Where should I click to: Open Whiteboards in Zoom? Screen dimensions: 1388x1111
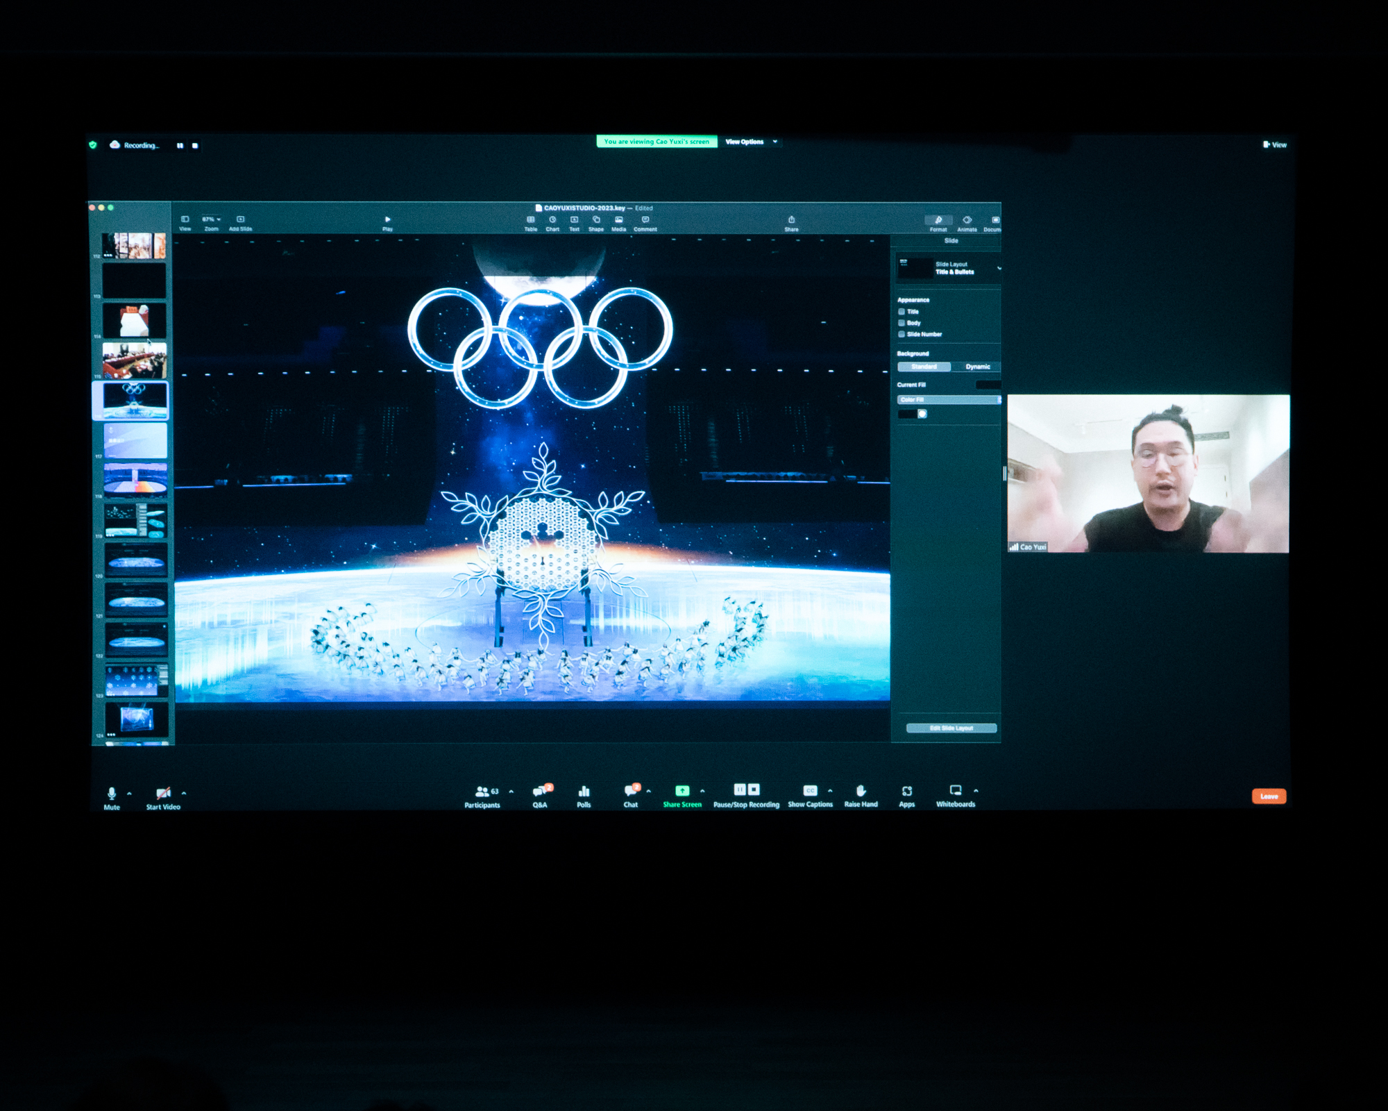pos(956,796)
